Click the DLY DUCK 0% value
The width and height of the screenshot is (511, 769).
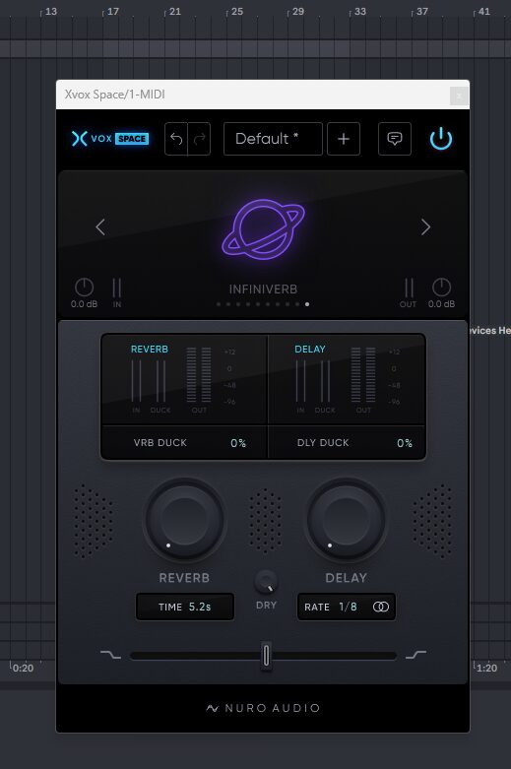(405, 443)
